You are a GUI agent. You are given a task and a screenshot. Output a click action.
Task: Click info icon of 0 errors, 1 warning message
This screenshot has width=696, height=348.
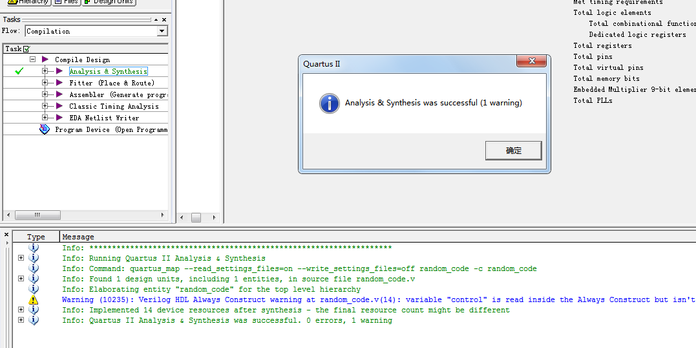point(34,320)
